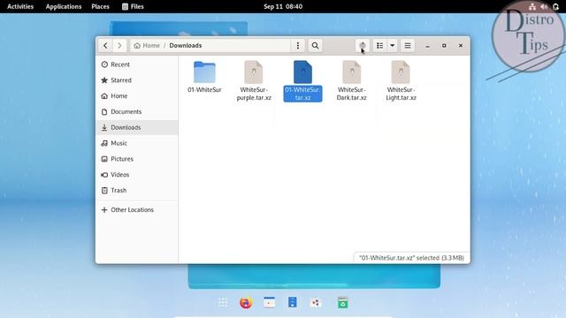Viewport: 566px width, 318px height.
Task: Go to Home in the sidebar
Action: coord(137,96)
